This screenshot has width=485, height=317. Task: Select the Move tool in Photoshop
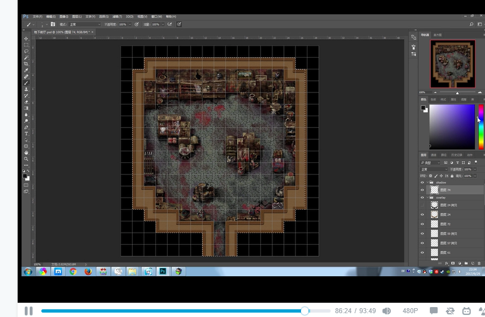(x=26, y=39)
